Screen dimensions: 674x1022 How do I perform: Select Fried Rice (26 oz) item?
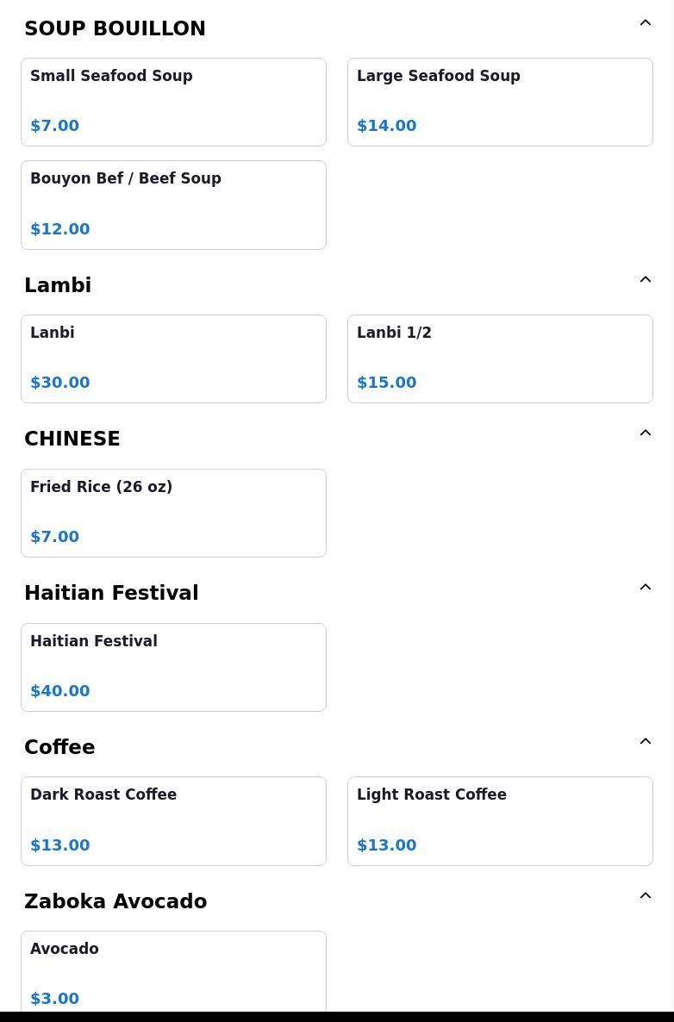point(173,513)
